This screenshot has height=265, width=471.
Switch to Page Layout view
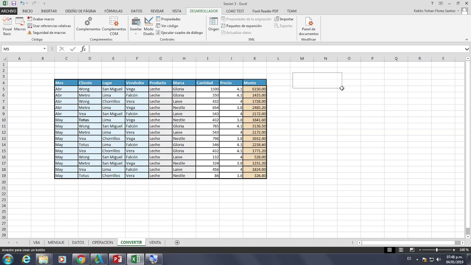pyautogui.click(x=401, y=250)
